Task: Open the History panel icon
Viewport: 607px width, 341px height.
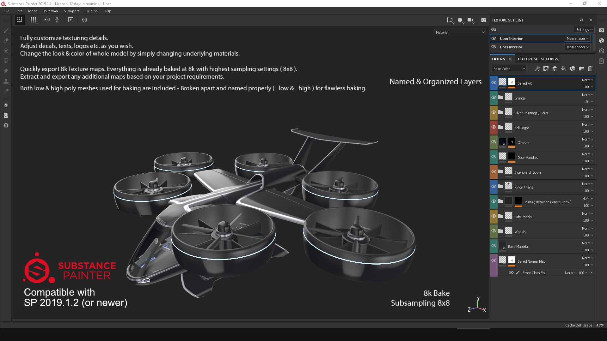Action: [602, 51]
